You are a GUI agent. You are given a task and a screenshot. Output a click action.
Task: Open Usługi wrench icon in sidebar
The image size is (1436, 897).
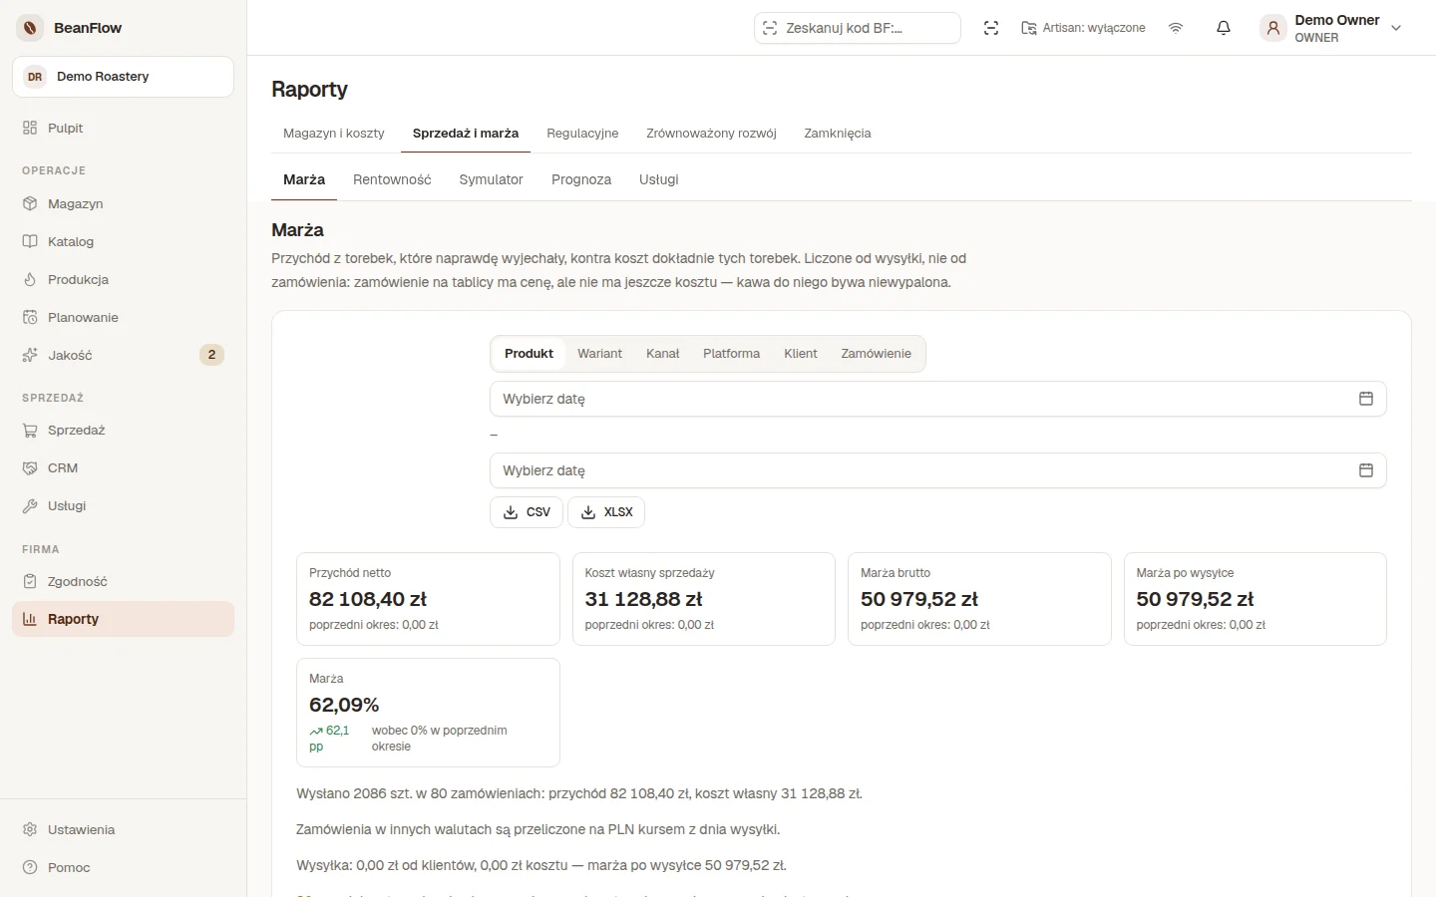(x=30, y=506)
